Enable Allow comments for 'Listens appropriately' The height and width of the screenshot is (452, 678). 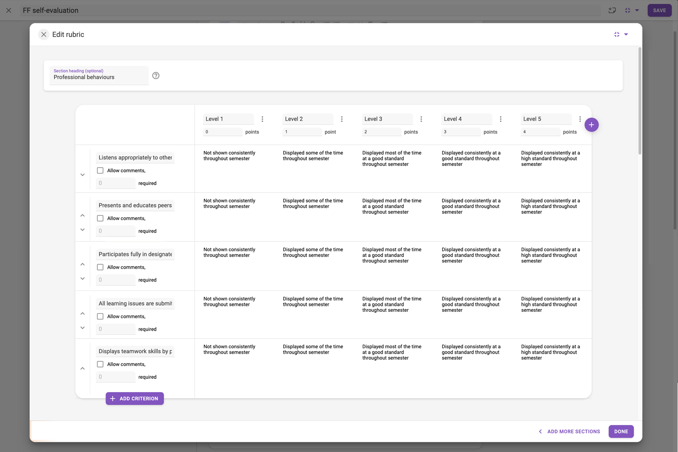click(x=100, y=170)
